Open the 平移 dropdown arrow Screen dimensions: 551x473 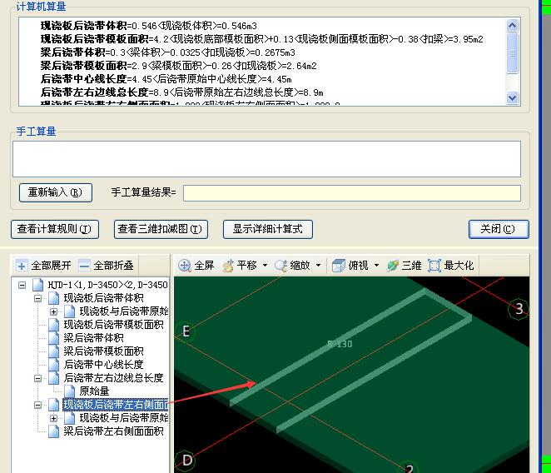[265, 265]
